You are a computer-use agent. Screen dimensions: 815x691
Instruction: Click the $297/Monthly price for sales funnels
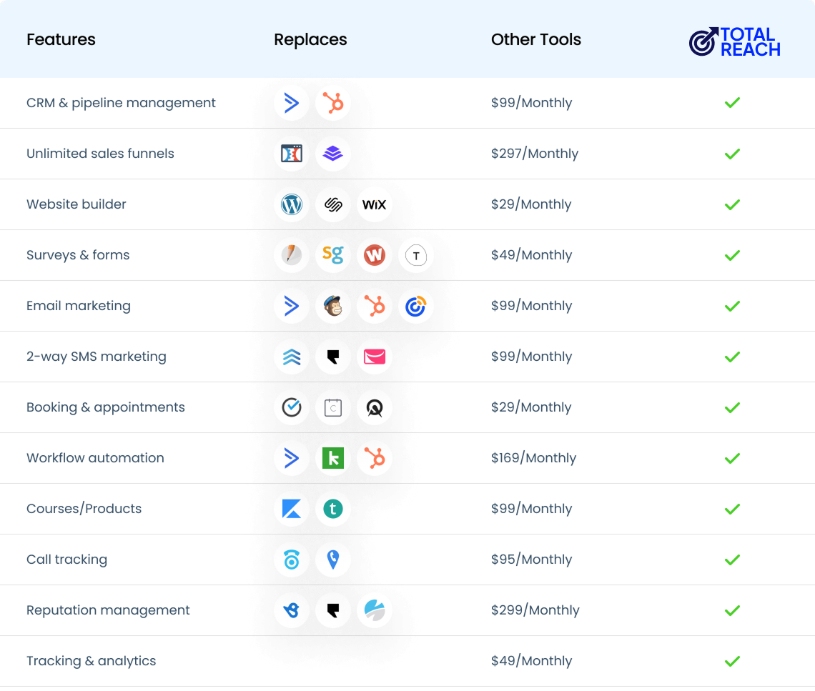click(534, 154)
